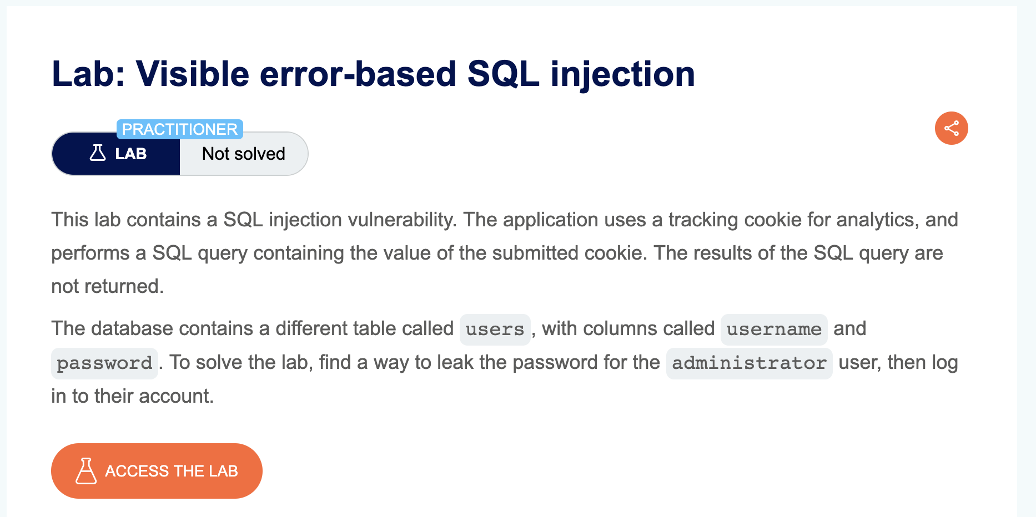Select the users code snippet
Image resolution: width=1036 pixels, height=517 pixels.
tap(495, 330)
